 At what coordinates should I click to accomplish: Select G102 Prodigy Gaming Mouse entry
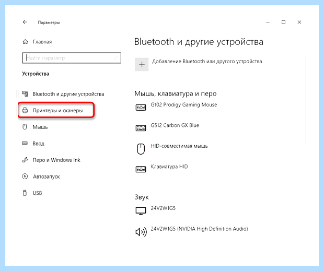184,104
